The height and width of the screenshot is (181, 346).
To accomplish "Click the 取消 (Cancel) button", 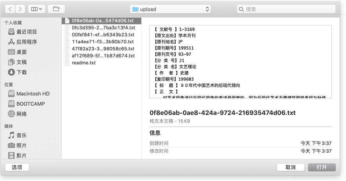I will pyautogui.click(x=291, y=167).
